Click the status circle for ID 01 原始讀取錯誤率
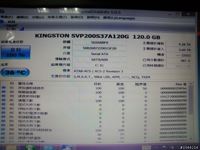 point(3,87)
